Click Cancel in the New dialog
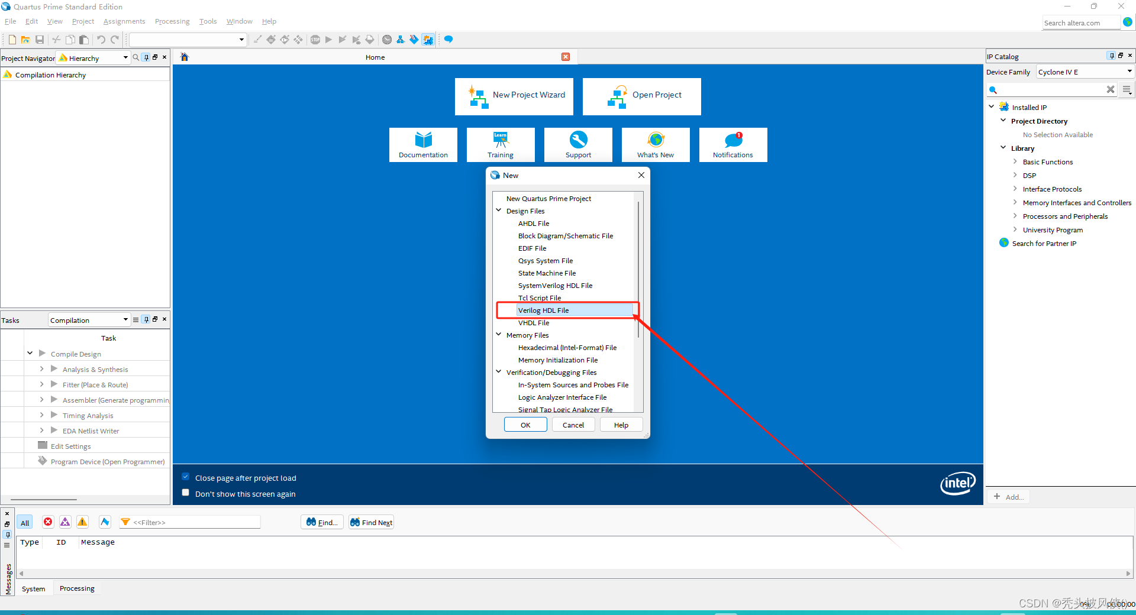The image size is (1136, 615). [x=573, y=425]
